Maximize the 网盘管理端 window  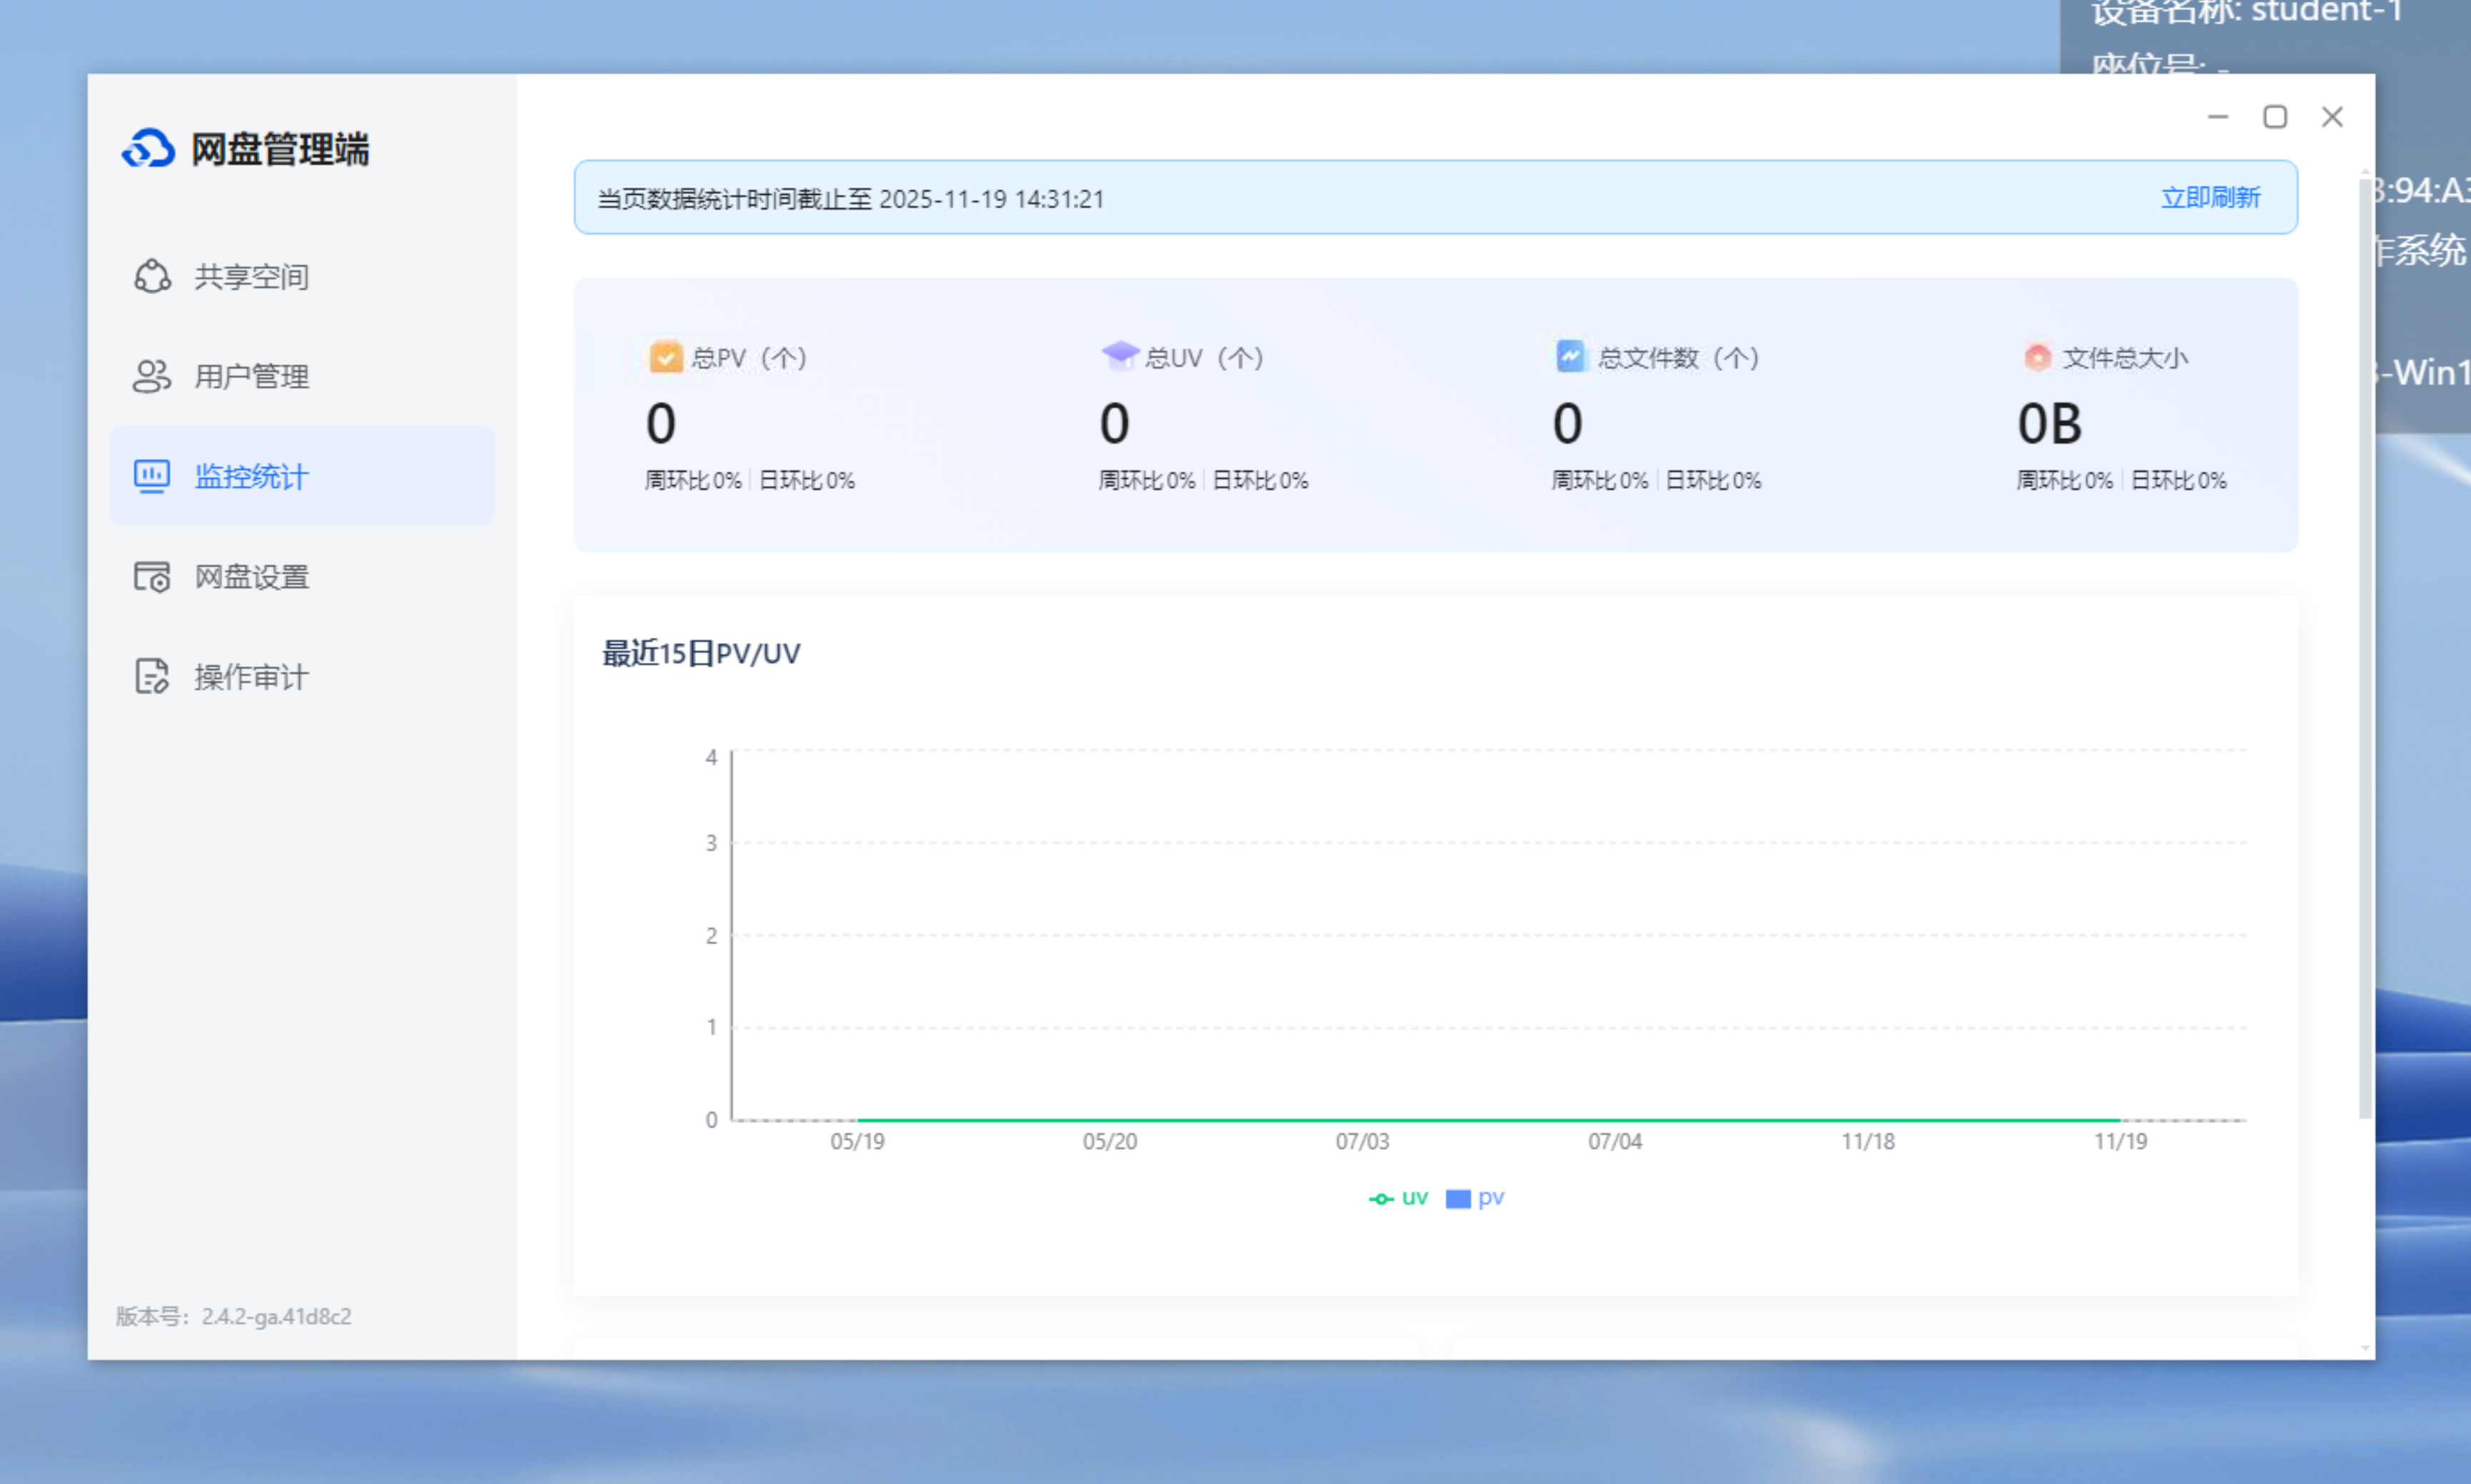(2275, 117)
